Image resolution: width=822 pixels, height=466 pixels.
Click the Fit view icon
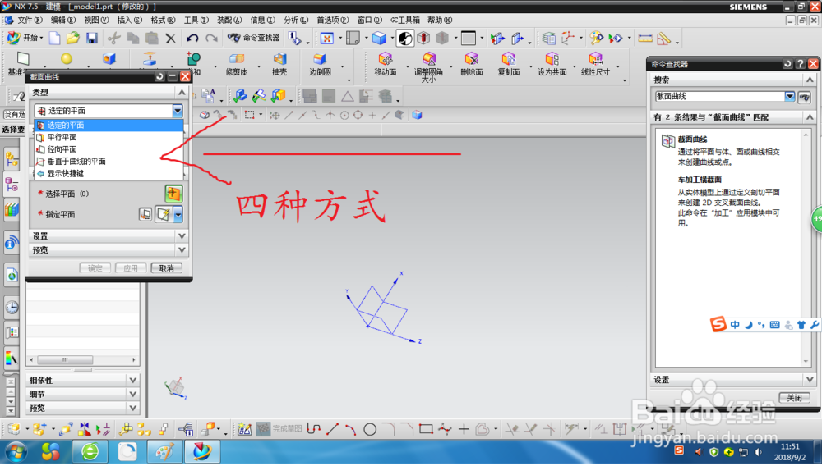327,39
